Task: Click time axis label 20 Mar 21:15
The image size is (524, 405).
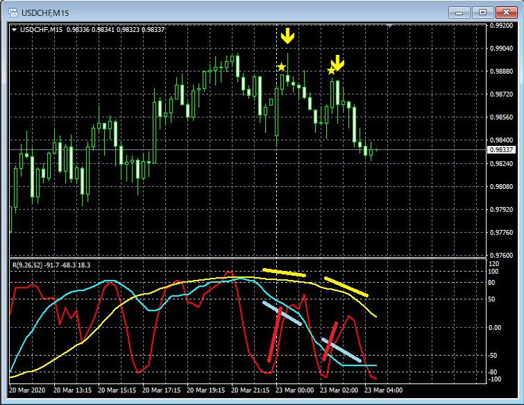Action: [251, 390]
